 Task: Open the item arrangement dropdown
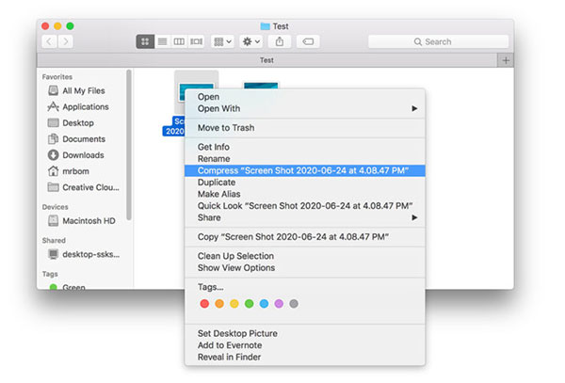(222, 41)
